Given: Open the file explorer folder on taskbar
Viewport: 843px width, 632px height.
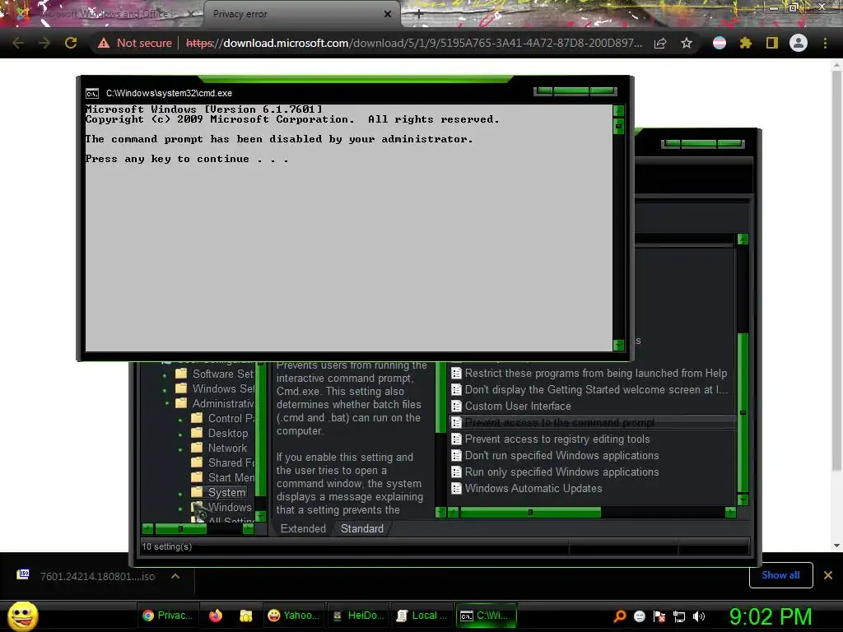Looking at the screenshot, I should click(245, 616).
